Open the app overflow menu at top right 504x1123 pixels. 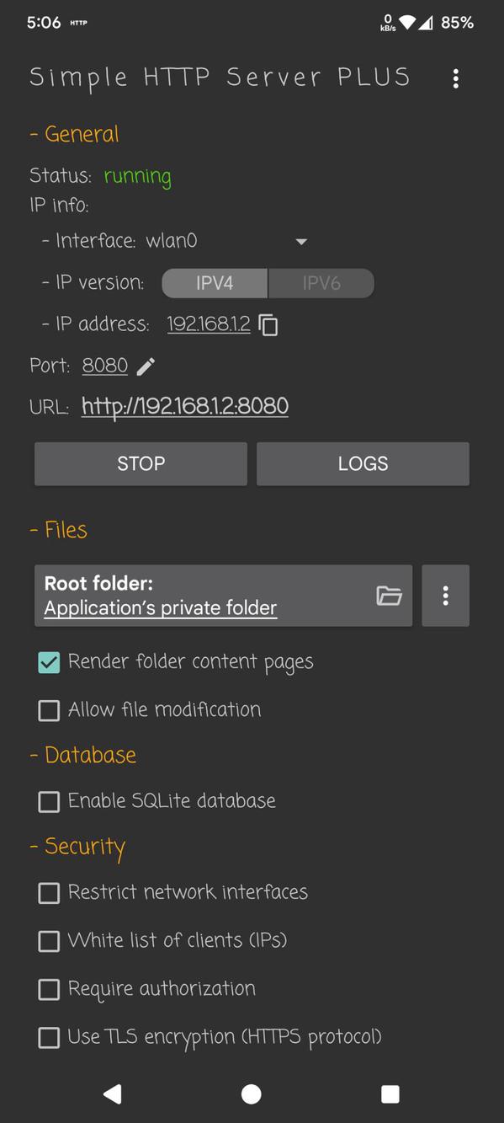[455, 78]
